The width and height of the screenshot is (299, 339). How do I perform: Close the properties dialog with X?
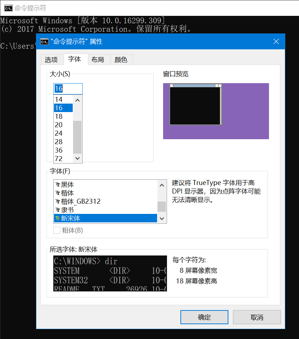click(276, 42)
